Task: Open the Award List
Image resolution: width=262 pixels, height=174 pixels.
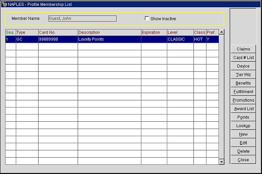Action: [x=243, y=109]
